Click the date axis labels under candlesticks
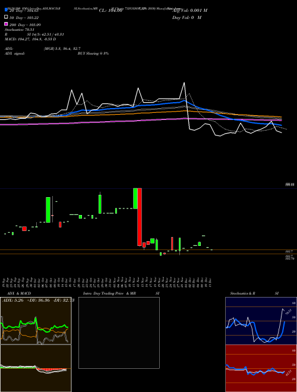The image size is (297, 392). tap(108, 282)
